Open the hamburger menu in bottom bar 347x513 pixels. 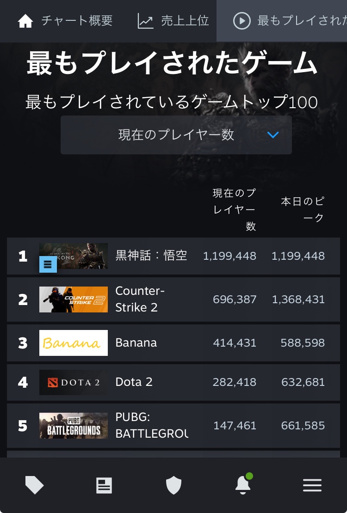312,485
